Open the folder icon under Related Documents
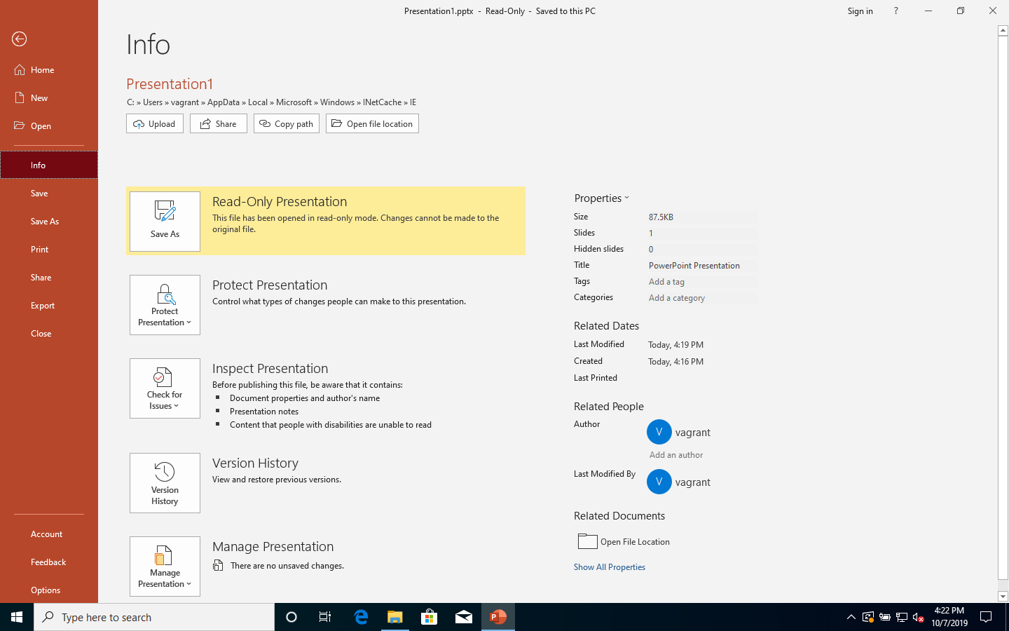 pos(587,541)
